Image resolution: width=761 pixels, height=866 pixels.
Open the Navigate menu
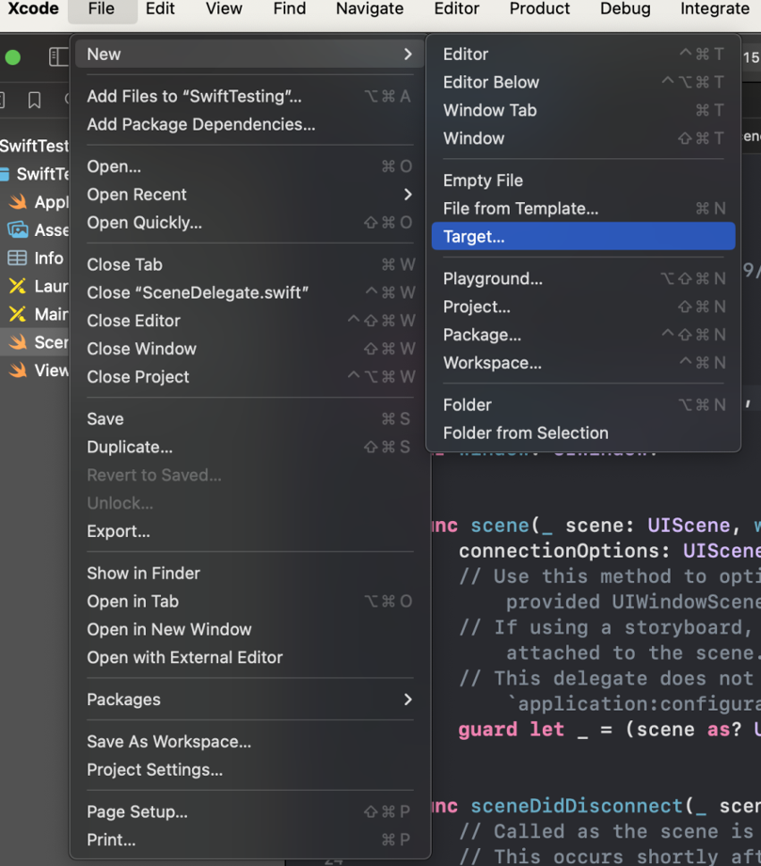(370, 8)
